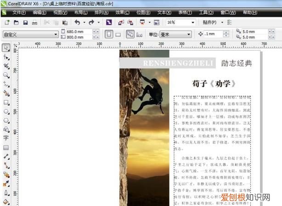Set page to portrait orientation
The image size is (282, 206).
tap(109, 34)
